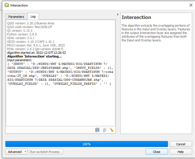Image resolution: width=195 pixels, height=159 pixels.
Task: Collapse help panel with arrow toggle
Action: [x=117, y=15]
